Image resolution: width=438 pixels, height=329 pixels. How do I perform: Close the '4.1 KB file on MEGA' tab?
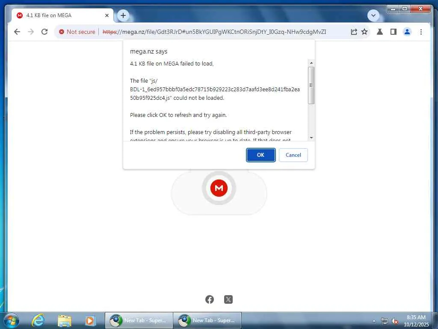[107, 16]
